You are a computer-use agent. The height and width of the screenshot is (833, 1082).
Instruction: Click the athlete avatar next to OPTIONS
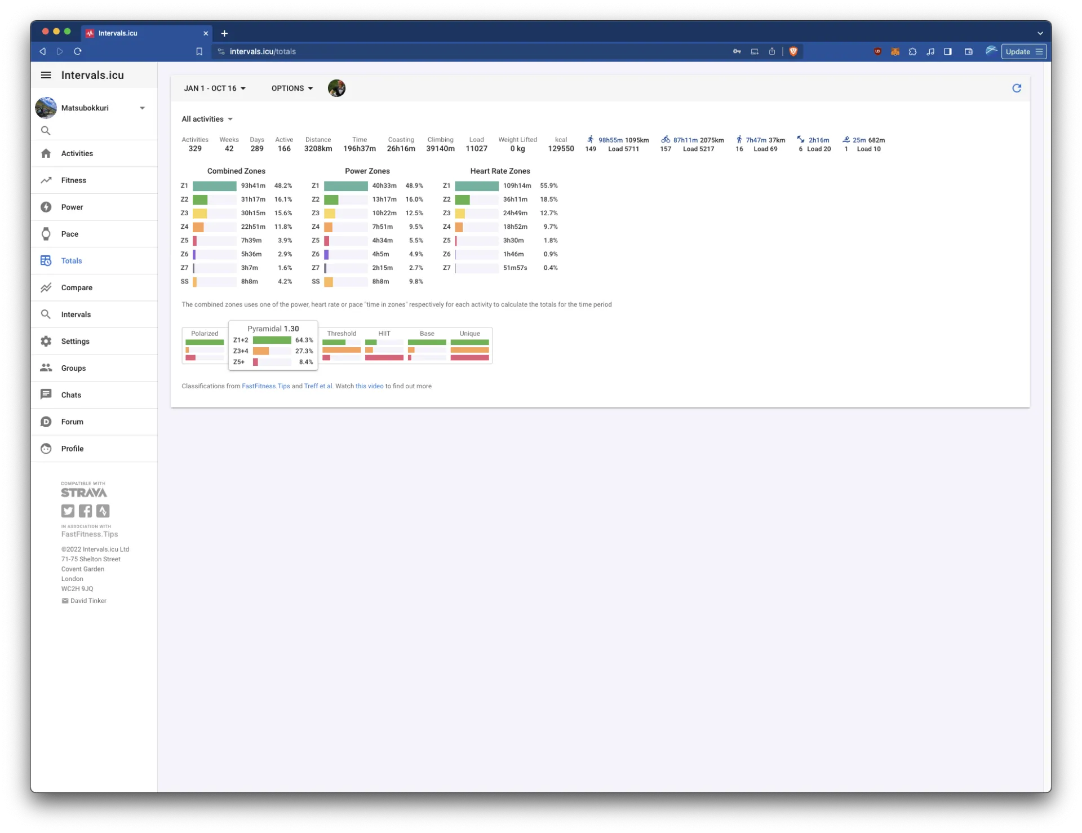click(336, 88)
